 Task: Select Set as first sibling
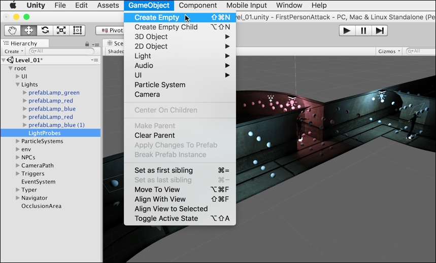coord(180,170)
